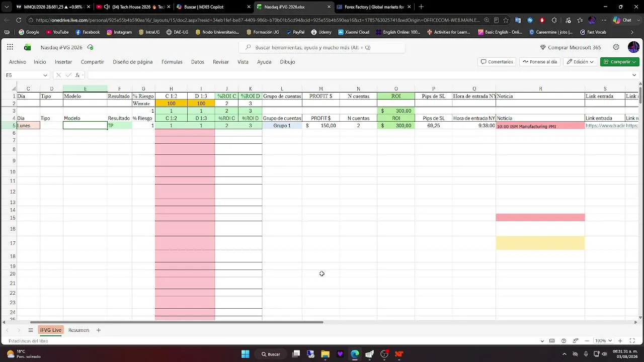644x362 pixels.
Task: Expand status bar options chevron
Action: (542, 341)
